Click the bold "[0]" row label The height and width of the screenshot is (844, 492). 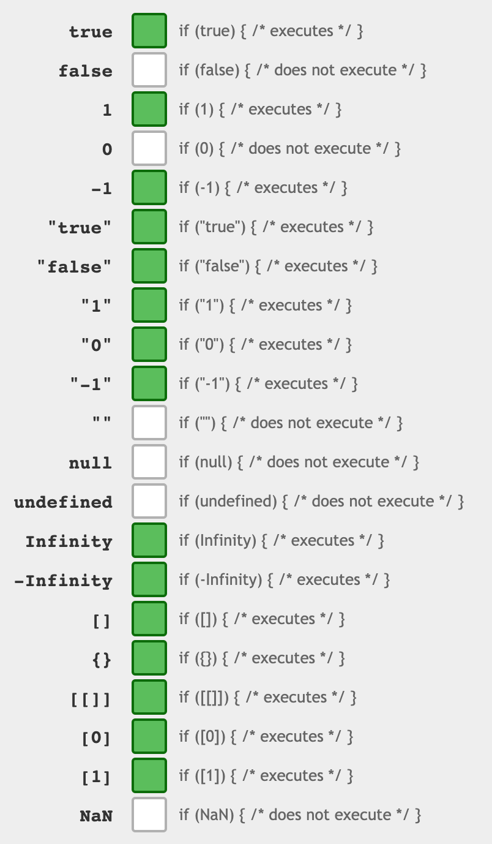[96, 737]
